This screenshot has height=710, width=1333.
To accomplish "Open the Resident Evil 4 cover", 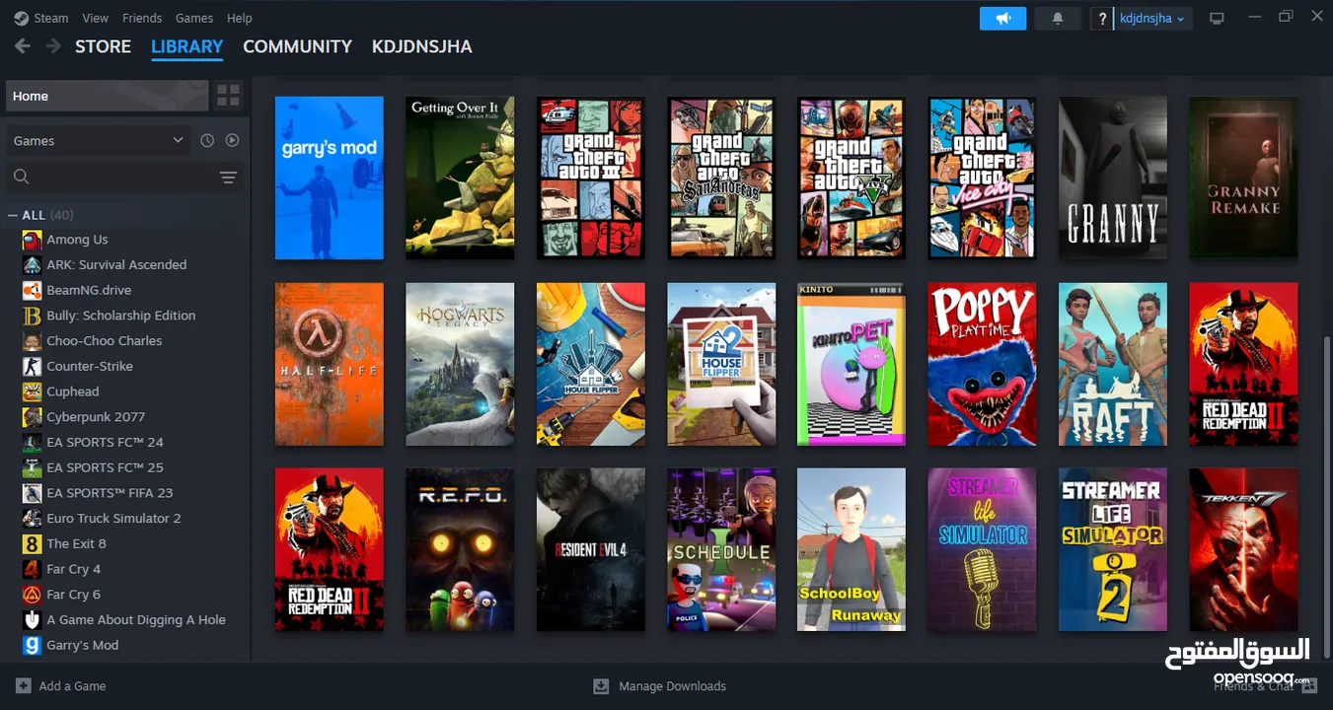I will 590,549.
